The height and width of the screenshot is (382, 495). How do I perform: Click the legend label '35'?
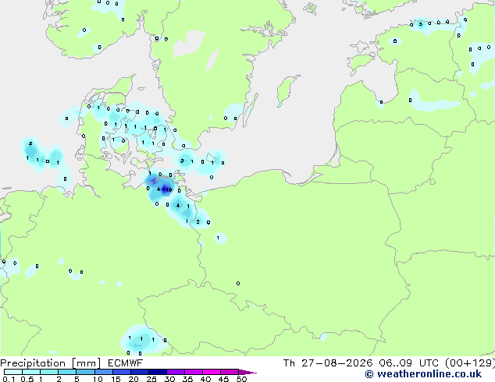pos(187,379)
